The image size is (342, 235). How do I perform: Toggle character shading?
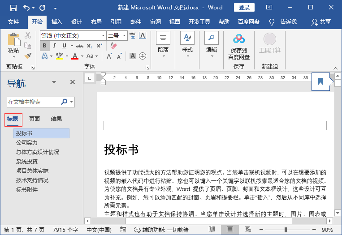[133, 56]
